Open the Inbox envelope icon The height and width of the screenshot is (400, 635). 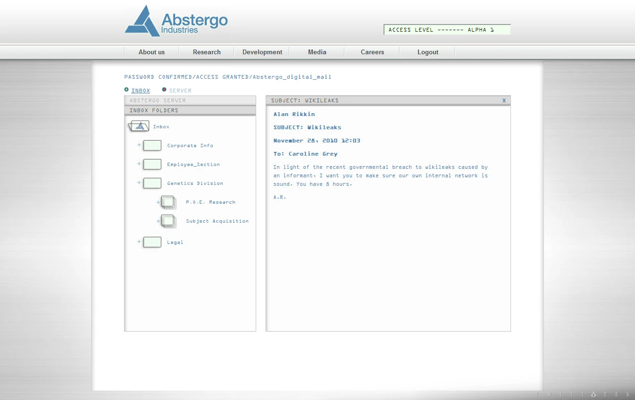click(x=139, y=126)
